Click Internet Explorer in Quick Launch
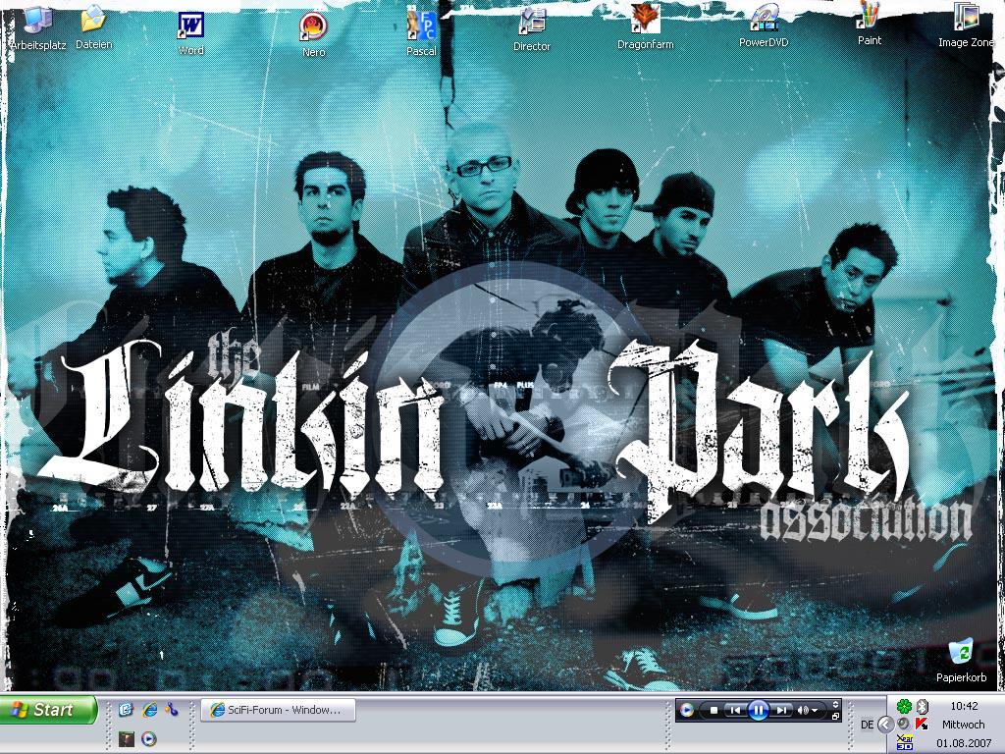1005x754 pixels. (149, 709)
